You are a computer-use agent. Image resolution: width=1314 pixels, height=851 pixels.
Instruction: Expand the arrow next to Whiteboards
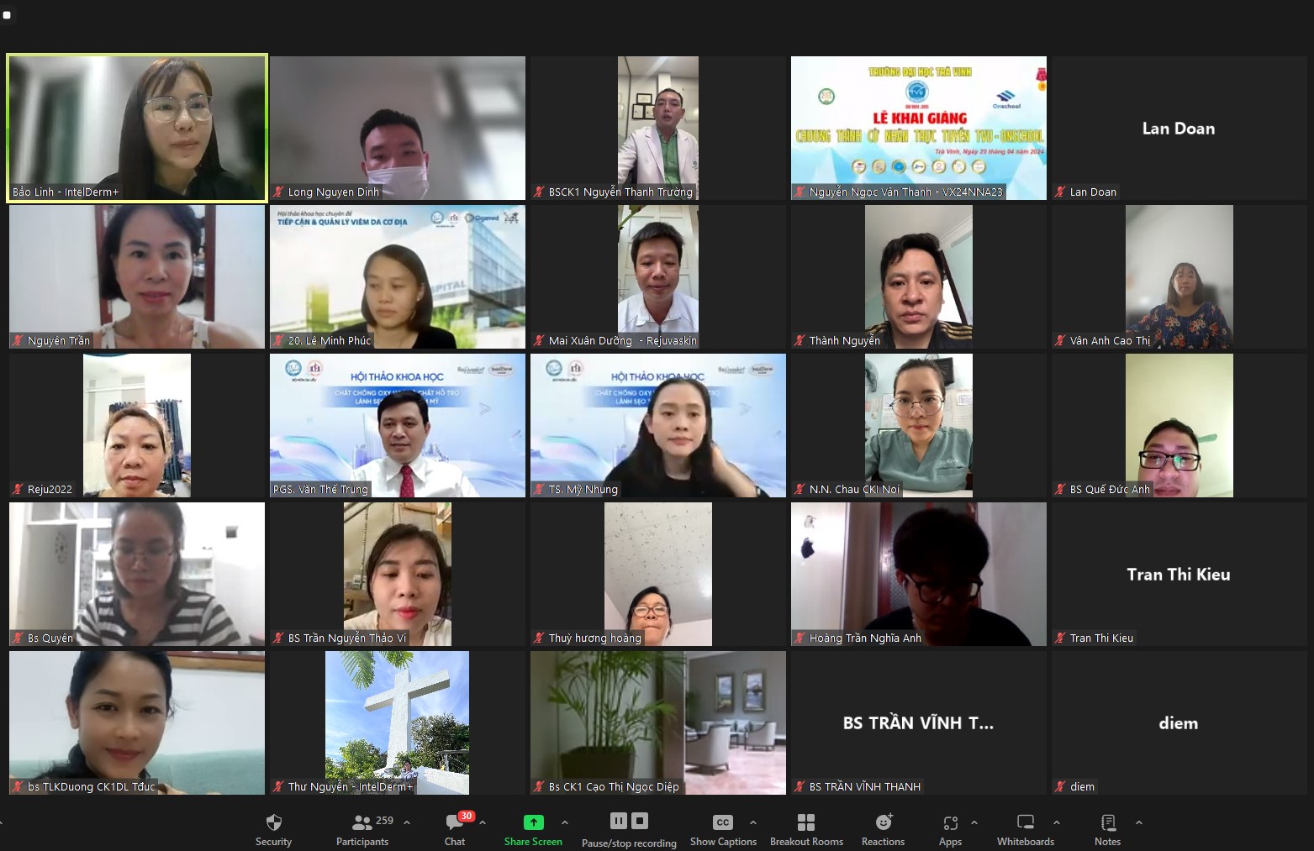click(1057, 822)
